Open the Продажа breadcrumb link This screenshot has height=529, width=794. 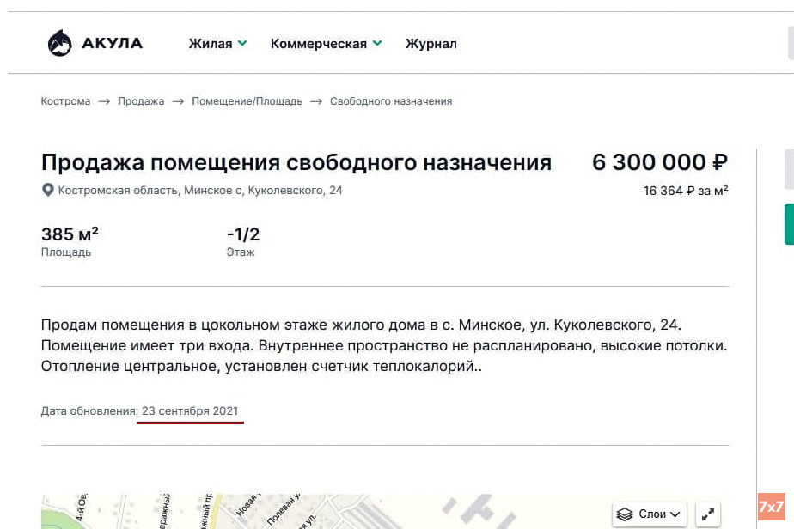[141, 100]
